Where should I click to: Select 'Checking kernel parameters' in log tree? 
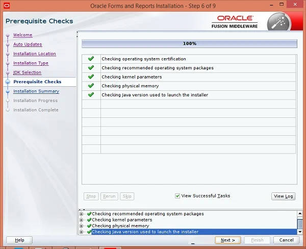coord(122,220)
